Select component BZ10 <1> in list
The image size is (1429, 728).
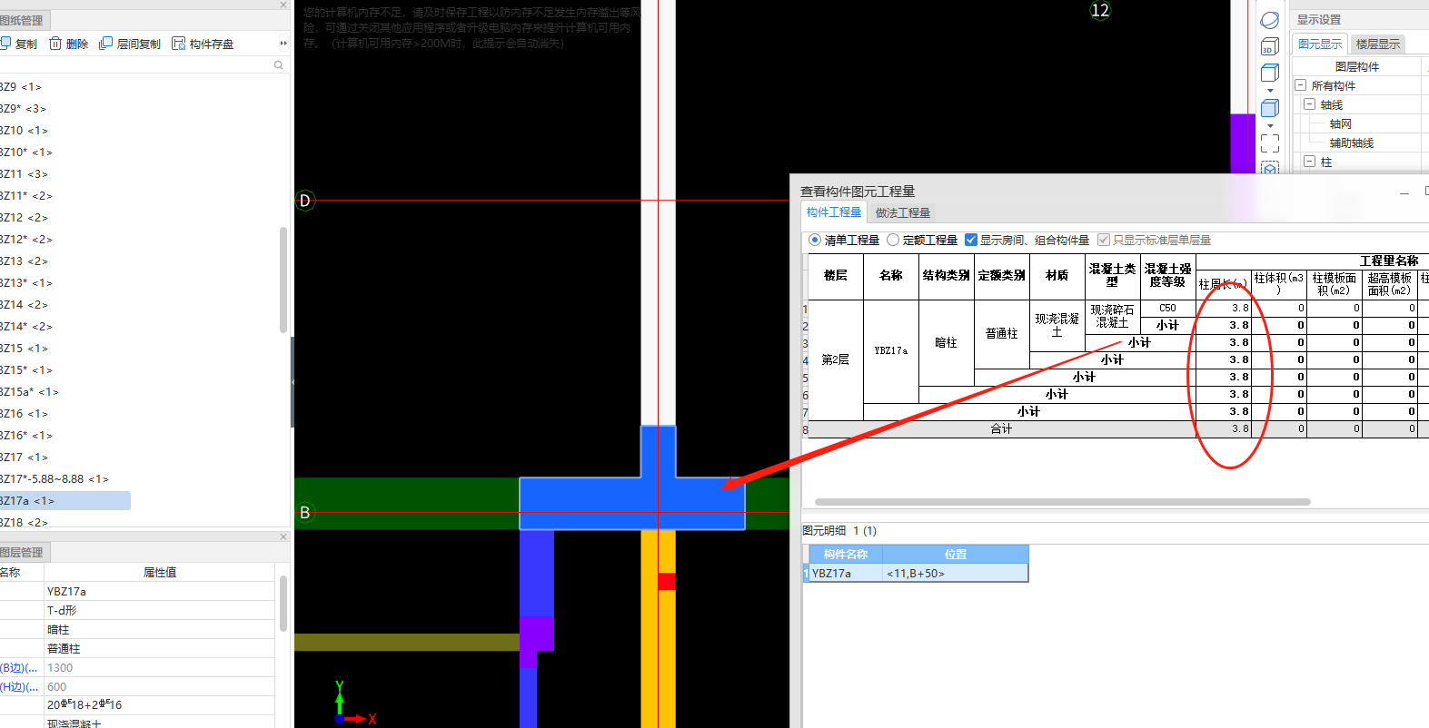tap(25, 131)
